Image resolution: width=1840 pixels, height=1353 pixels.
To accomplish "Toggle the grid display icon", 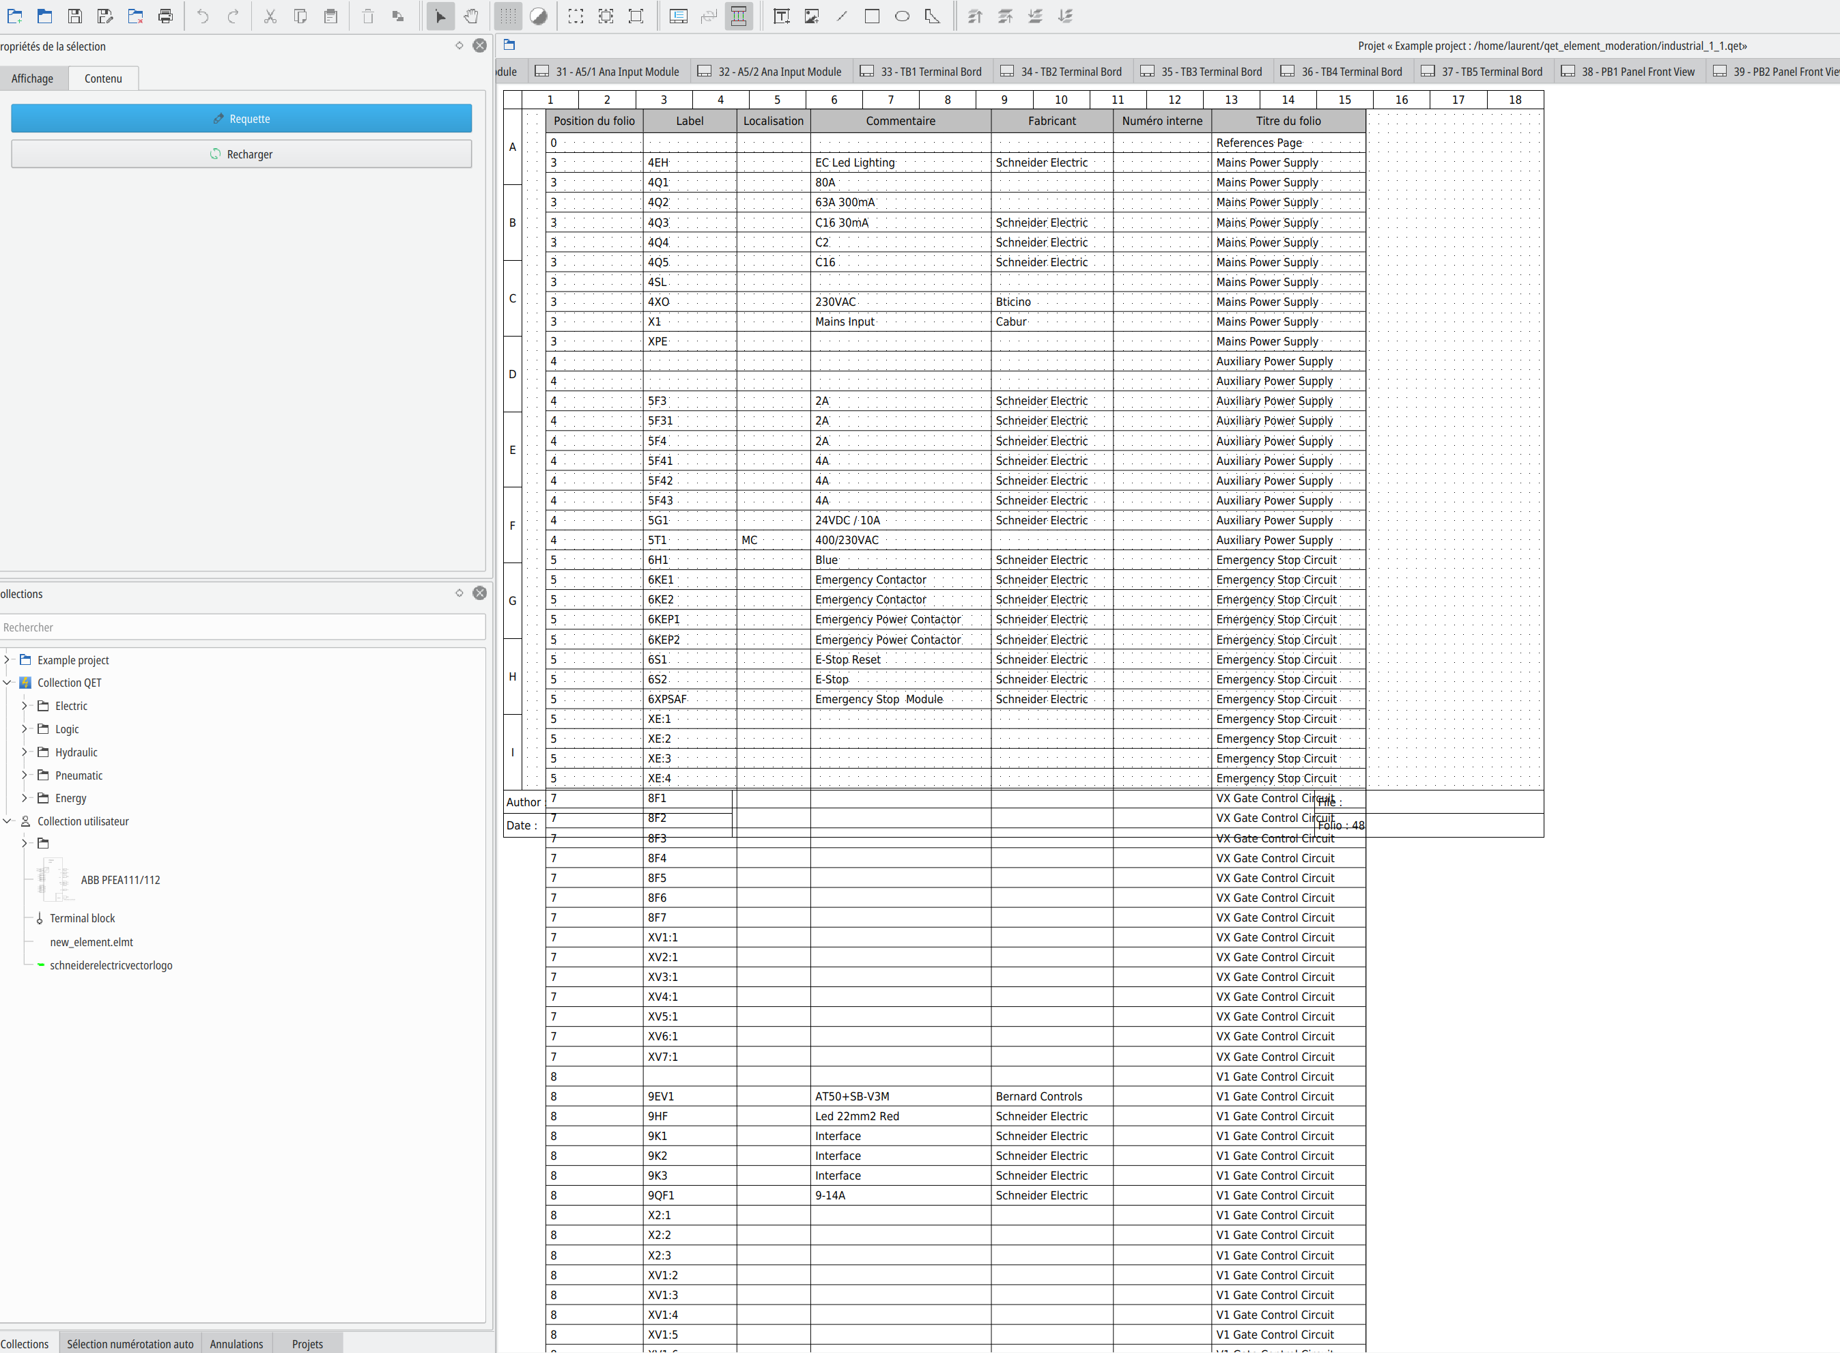I will [508, 16].
